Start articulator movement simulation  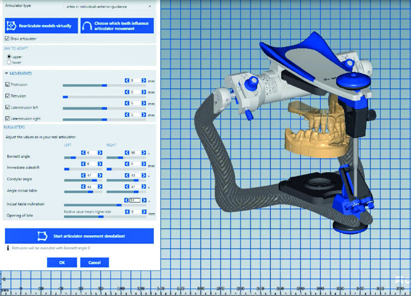click(x=79, y=236)
